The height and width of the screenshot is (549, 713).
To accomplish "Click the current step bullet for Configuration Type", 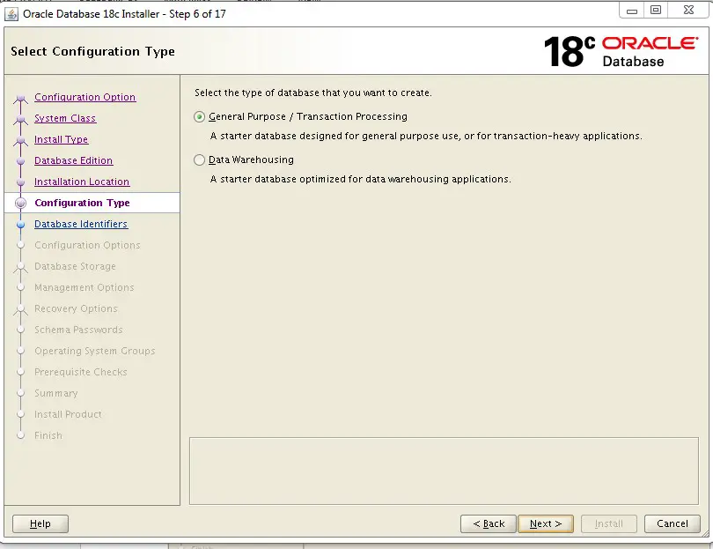I will (x=20, y=203).
